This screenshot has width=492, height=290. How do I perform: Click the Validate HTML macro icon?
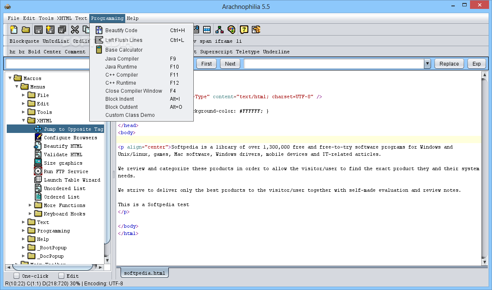pyautogui.click(x=38, y=154)
